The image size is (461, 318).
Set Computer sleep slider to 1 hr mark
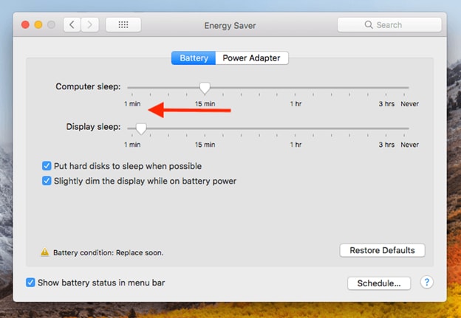click(296, 88)
